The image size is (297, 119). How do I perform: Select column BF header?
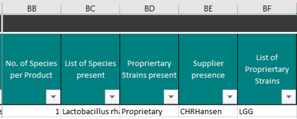tap(267, 8)
